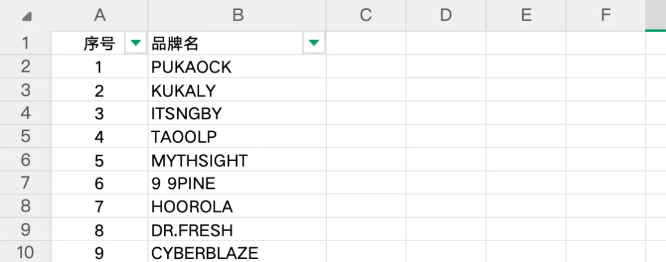Viewport: 666px width, 262px height.
Task: Select column F header
Action: [x=606, y=15]
